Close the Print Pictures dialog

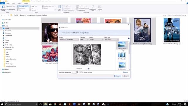click(129, 25)
